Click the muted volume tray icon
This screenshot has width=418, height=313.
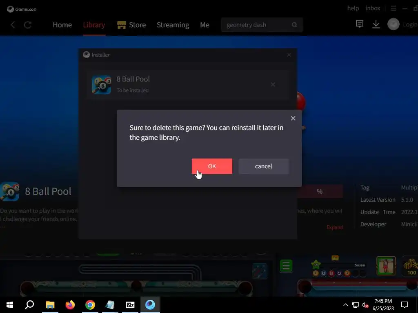click(365, 305)
